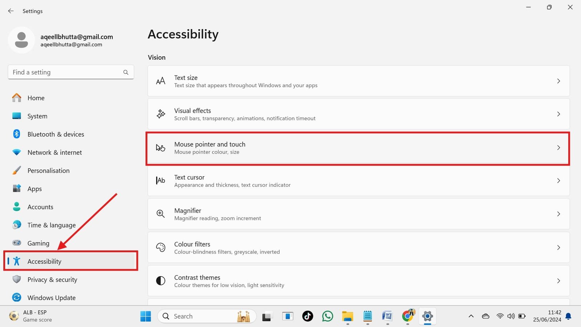The height and width of the screenshot is (327, 581).
Task: Click the Contrast themes half-circle icon
Action: 161,281
